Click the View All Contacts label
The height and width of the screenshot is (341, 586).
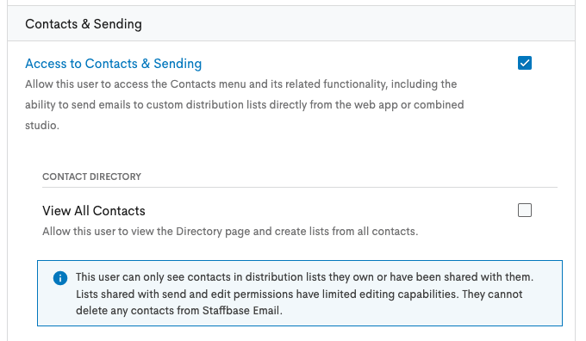(x=93, y=211)
